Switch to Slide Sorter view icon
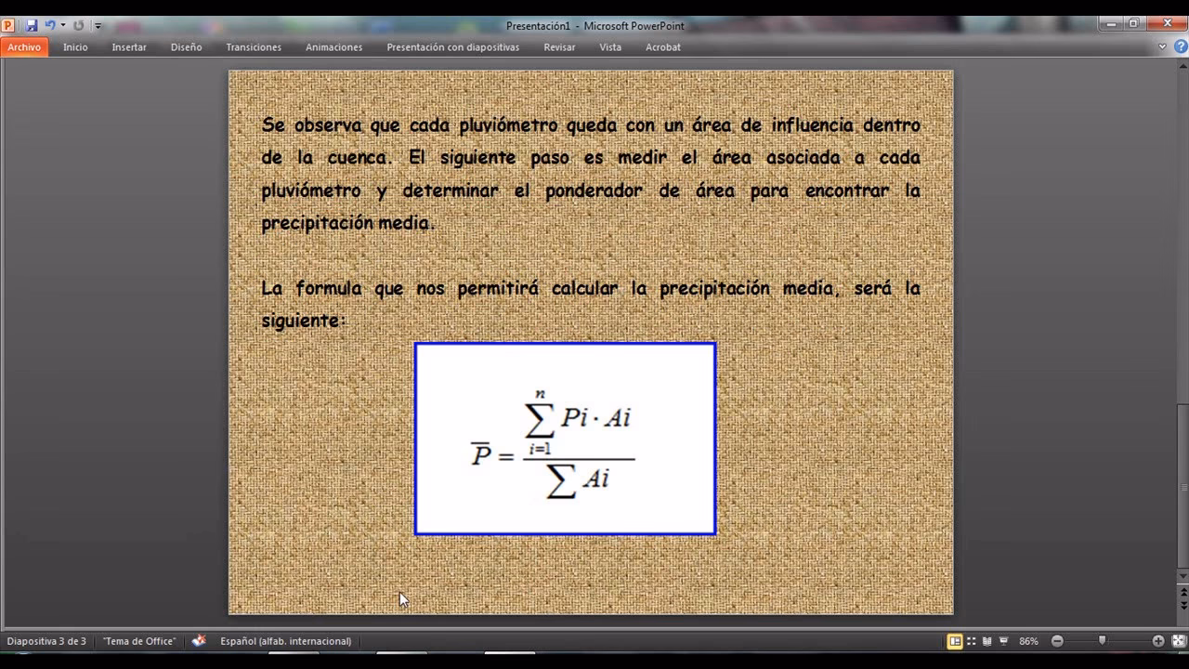The width and height of the screenshot is (1189, 669). (971, 641)
